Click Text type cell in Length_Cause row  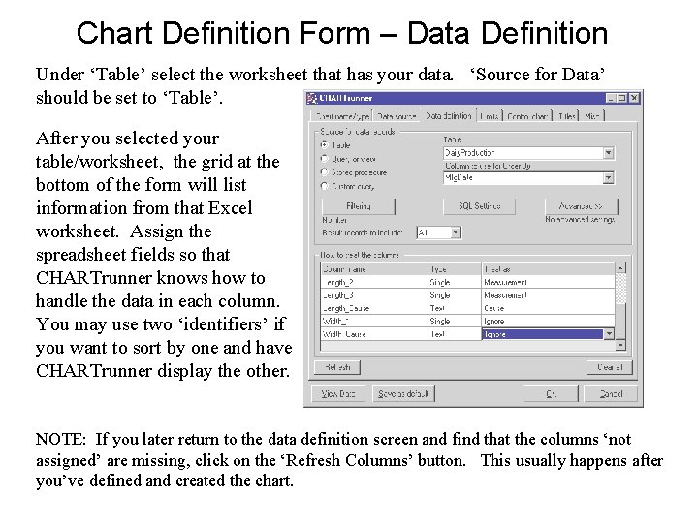click(455, 308)
